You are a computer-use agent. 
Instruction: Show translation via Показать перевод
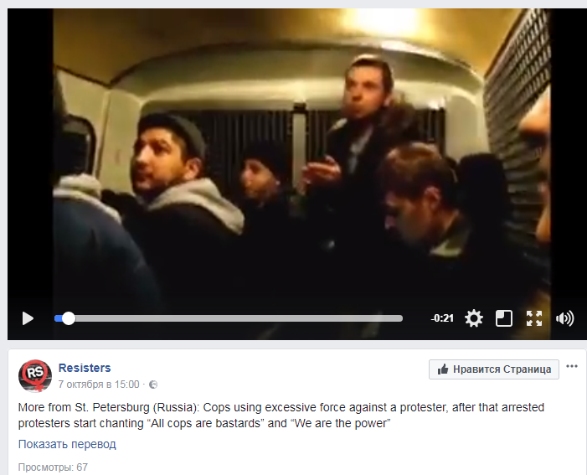(x=67, y=444)
